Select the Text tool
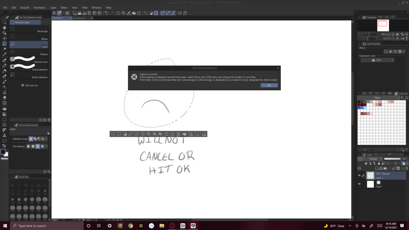 point(4,135)
